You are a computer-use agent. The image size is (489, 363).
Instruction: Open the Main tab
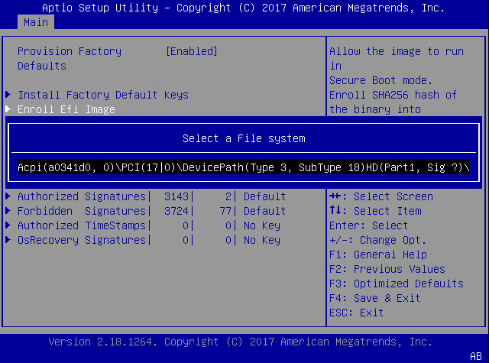[36, 22]
